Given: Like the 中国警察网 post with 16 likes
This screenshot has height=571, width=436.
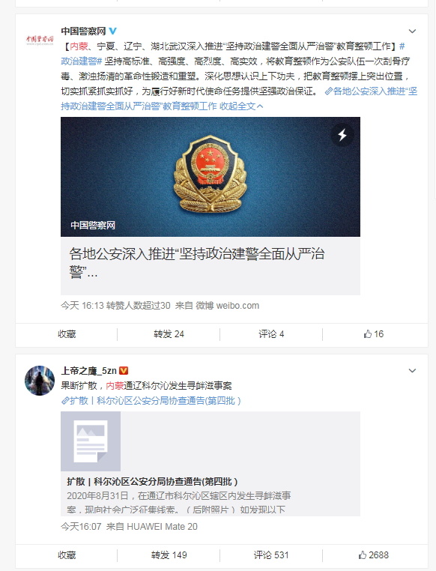Looking at the screenshot, I should point(374,334).
